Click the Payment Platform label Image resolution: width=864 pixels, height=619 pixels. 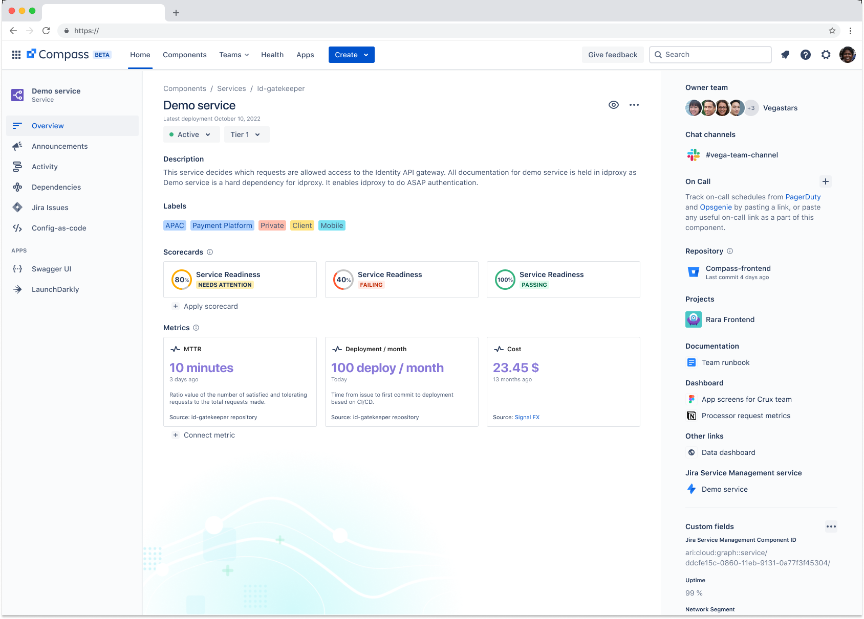pyautogui.click(x=222, y=225)
